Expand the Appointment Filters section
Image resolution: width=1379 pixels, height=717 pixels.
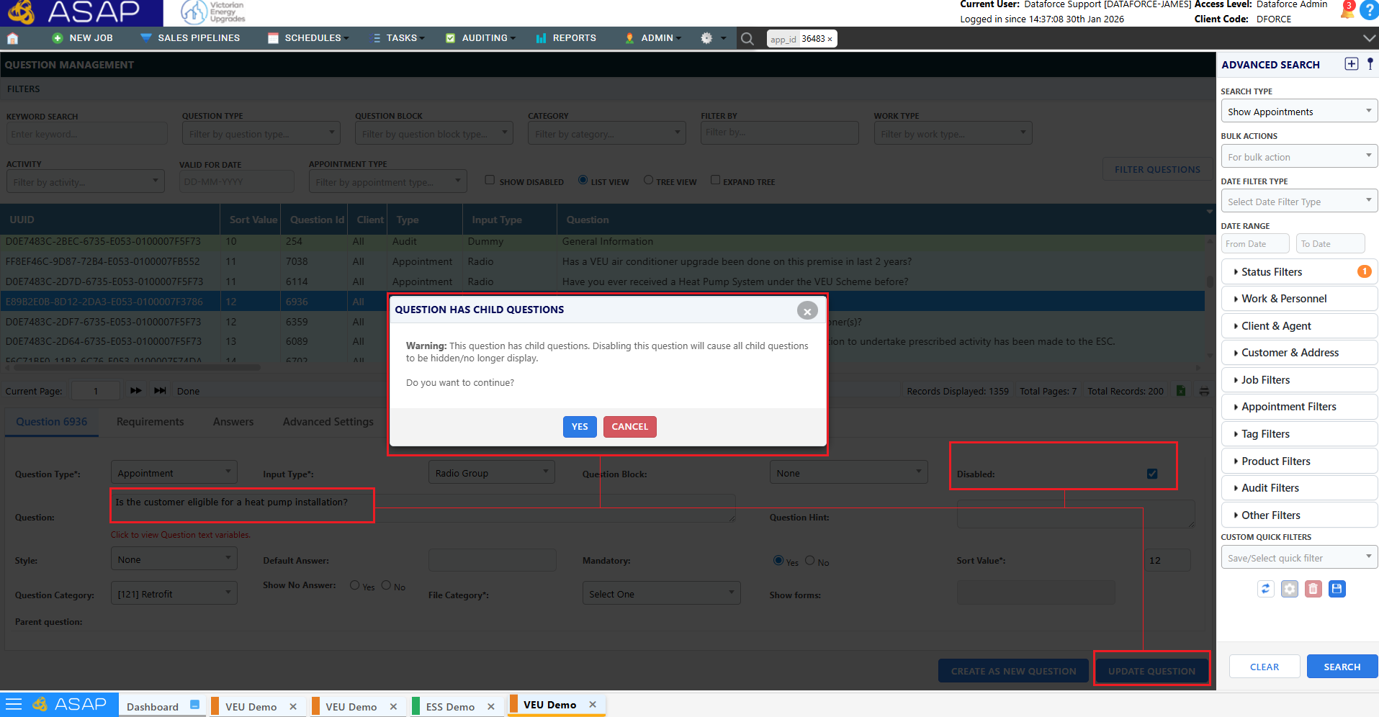click(1300, 407)
